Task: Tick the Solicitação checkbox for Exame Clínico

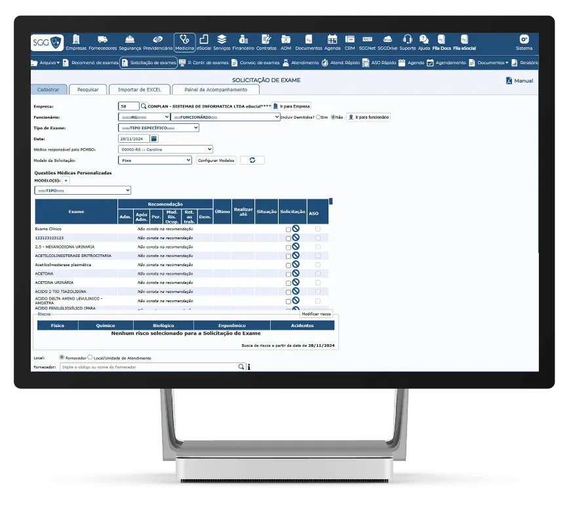Action: tap(288, 229)
